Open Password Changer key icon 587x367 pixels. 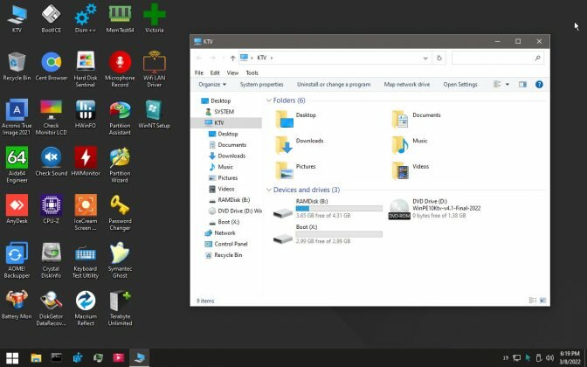[120, 212]
